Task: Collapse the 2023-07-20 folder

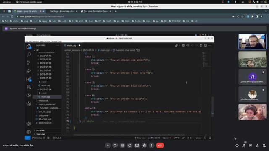Action: pos(45,78)
